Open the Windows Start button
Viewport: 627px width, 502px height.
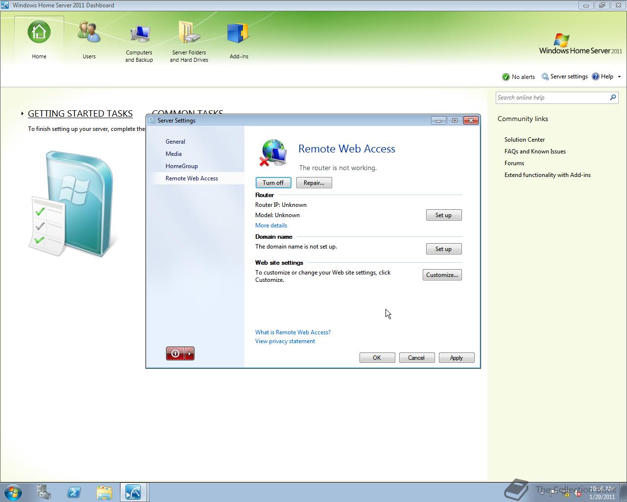[x=13, y=492]
